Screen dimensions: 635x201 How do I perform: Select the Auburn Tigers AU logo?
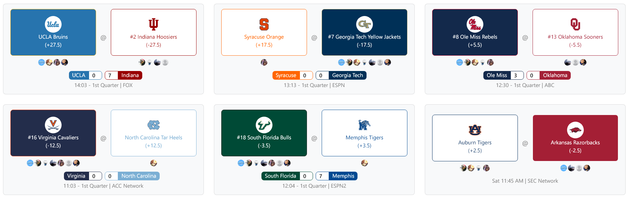click(x=475, y=130)
